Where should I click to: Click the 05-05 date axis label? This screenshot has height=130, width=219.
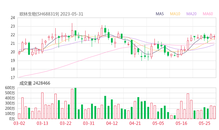pos(158,123)
